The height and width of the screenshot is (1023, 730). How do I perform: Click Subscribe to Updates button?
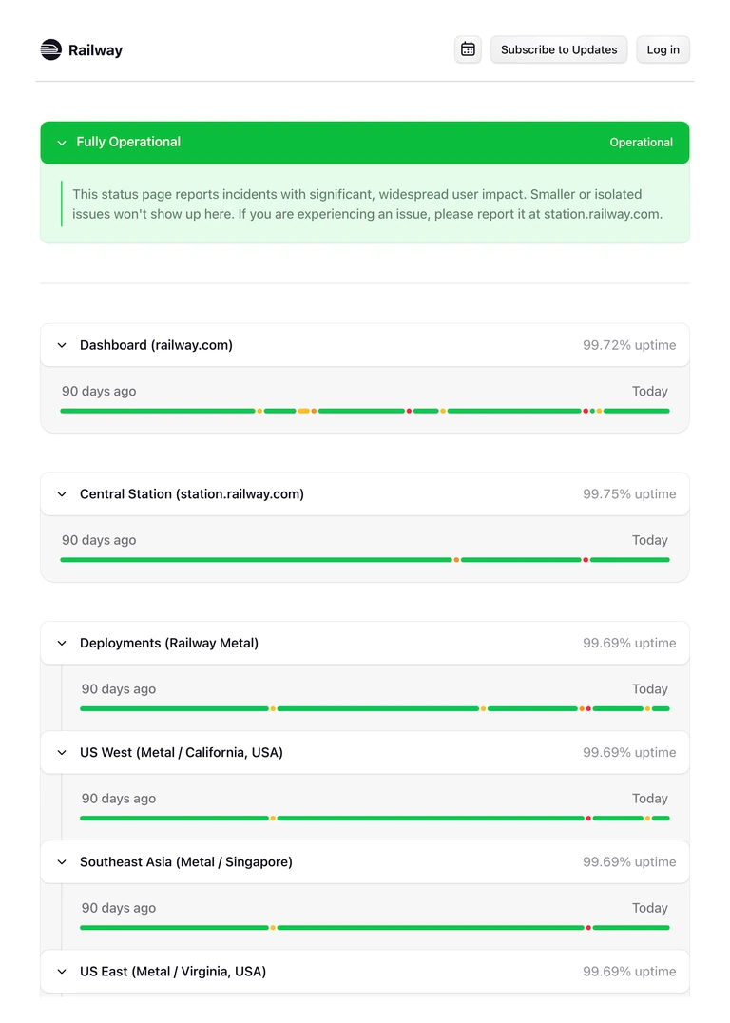point(558,49)
